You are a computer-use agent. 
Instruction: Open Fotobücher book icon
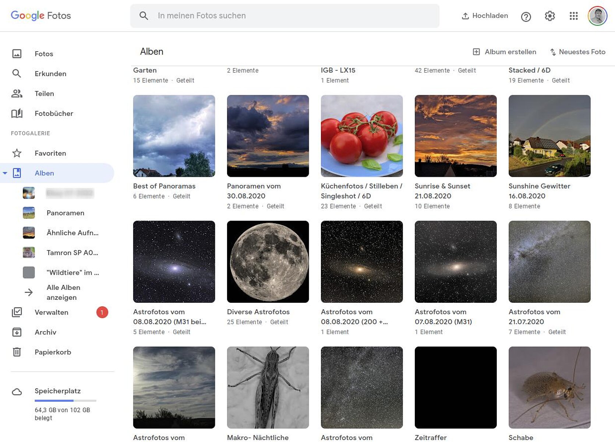coord(17,113)
